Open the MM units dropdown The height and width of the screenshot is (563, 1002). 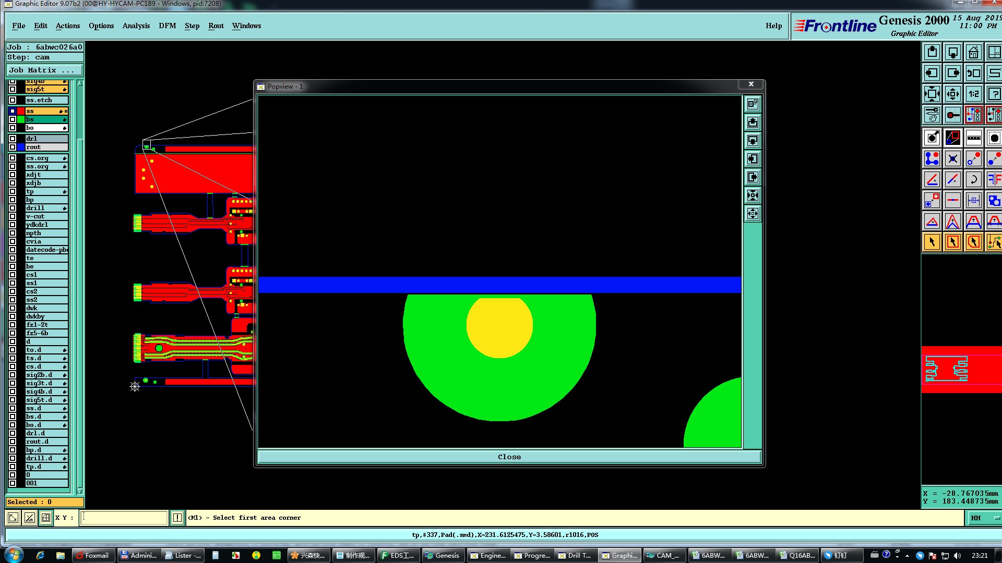click(985, 518)
